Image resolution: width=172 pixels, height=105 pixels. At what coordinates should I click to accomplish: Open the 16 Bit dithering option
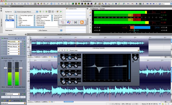pos(23,97)
